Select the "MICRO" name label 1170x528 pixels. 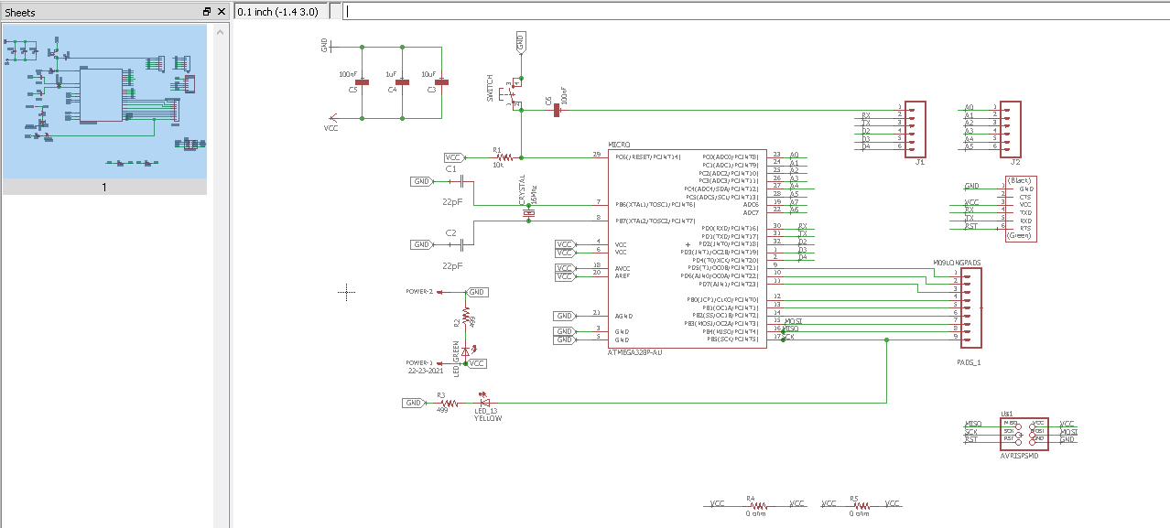[619, 145]
